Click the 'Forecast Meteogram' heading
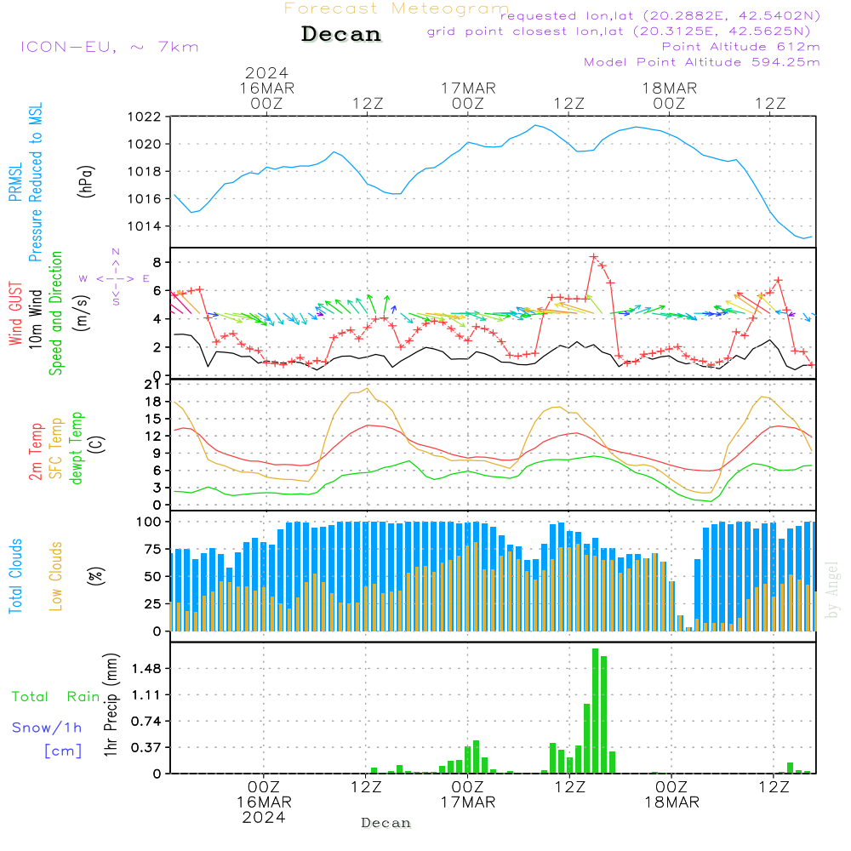Viewport: 851px width, 851px height. point(397,9)
